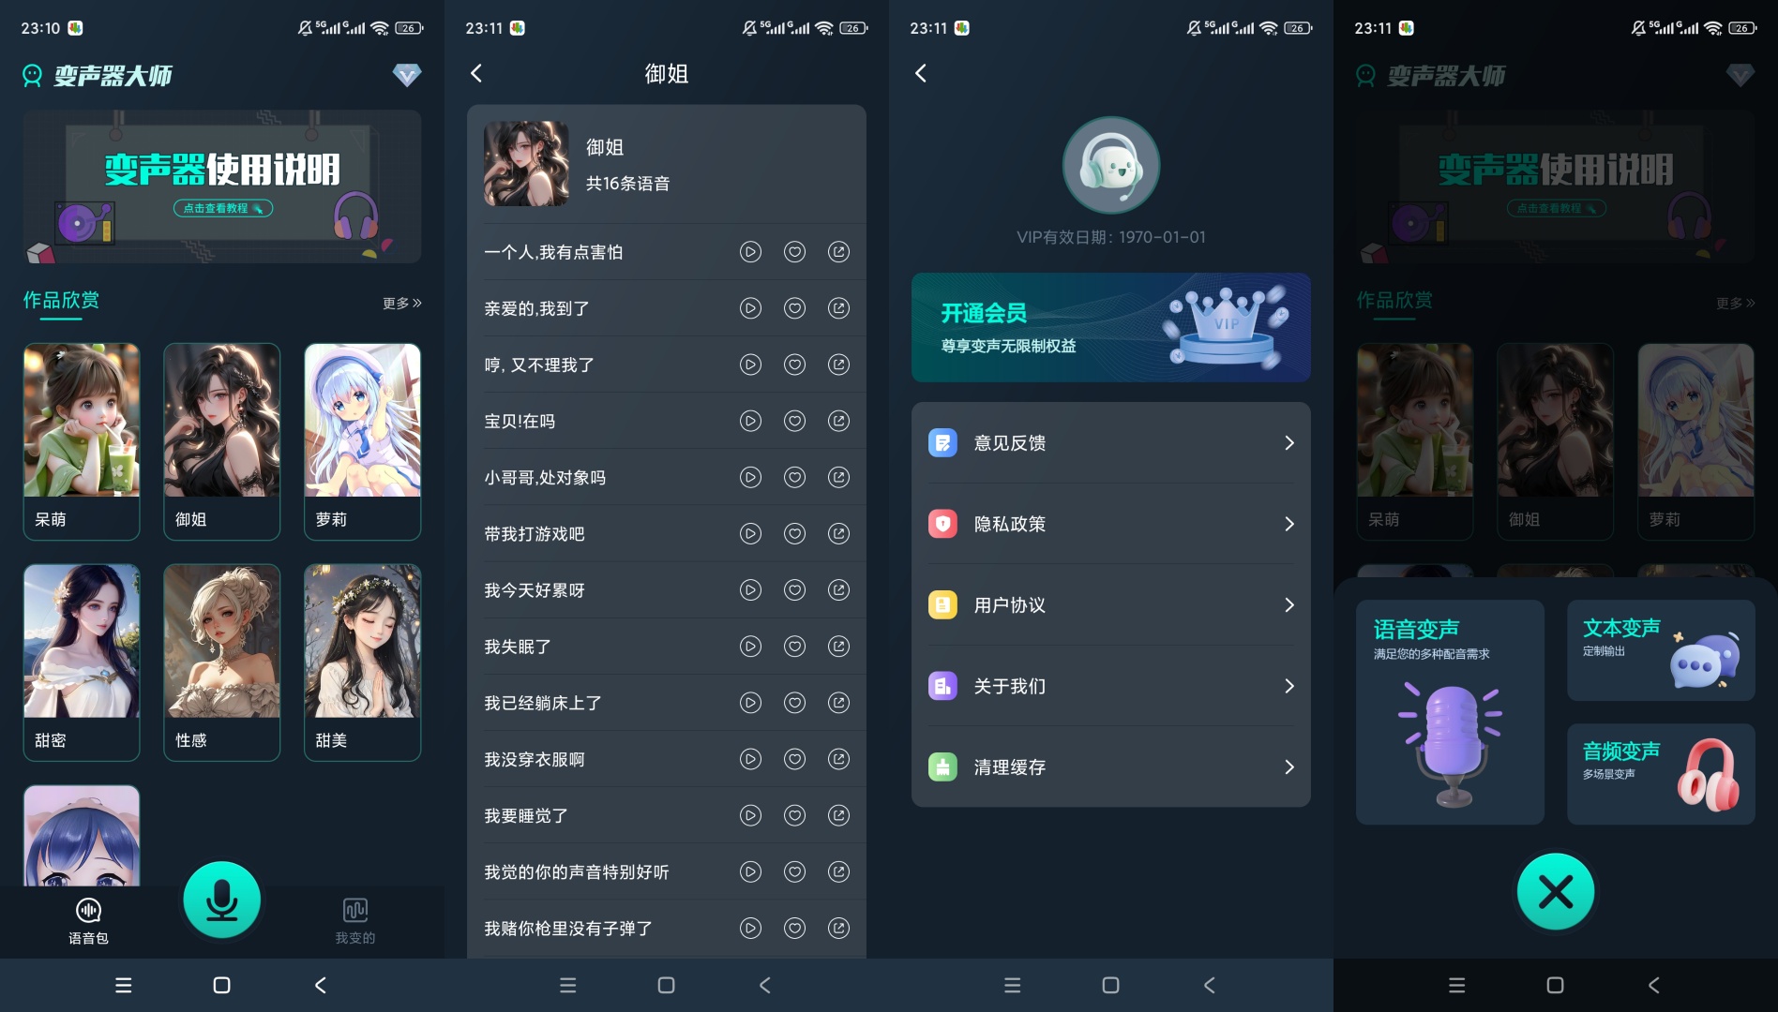Share the voice 一个人,我有点害怕

tap(838, 252)
